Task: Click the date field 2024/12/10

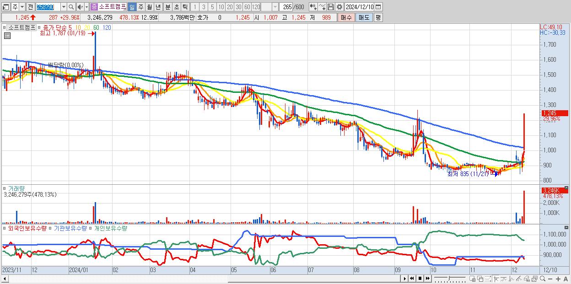Action: pyautogui.click(x=360, y=7)
